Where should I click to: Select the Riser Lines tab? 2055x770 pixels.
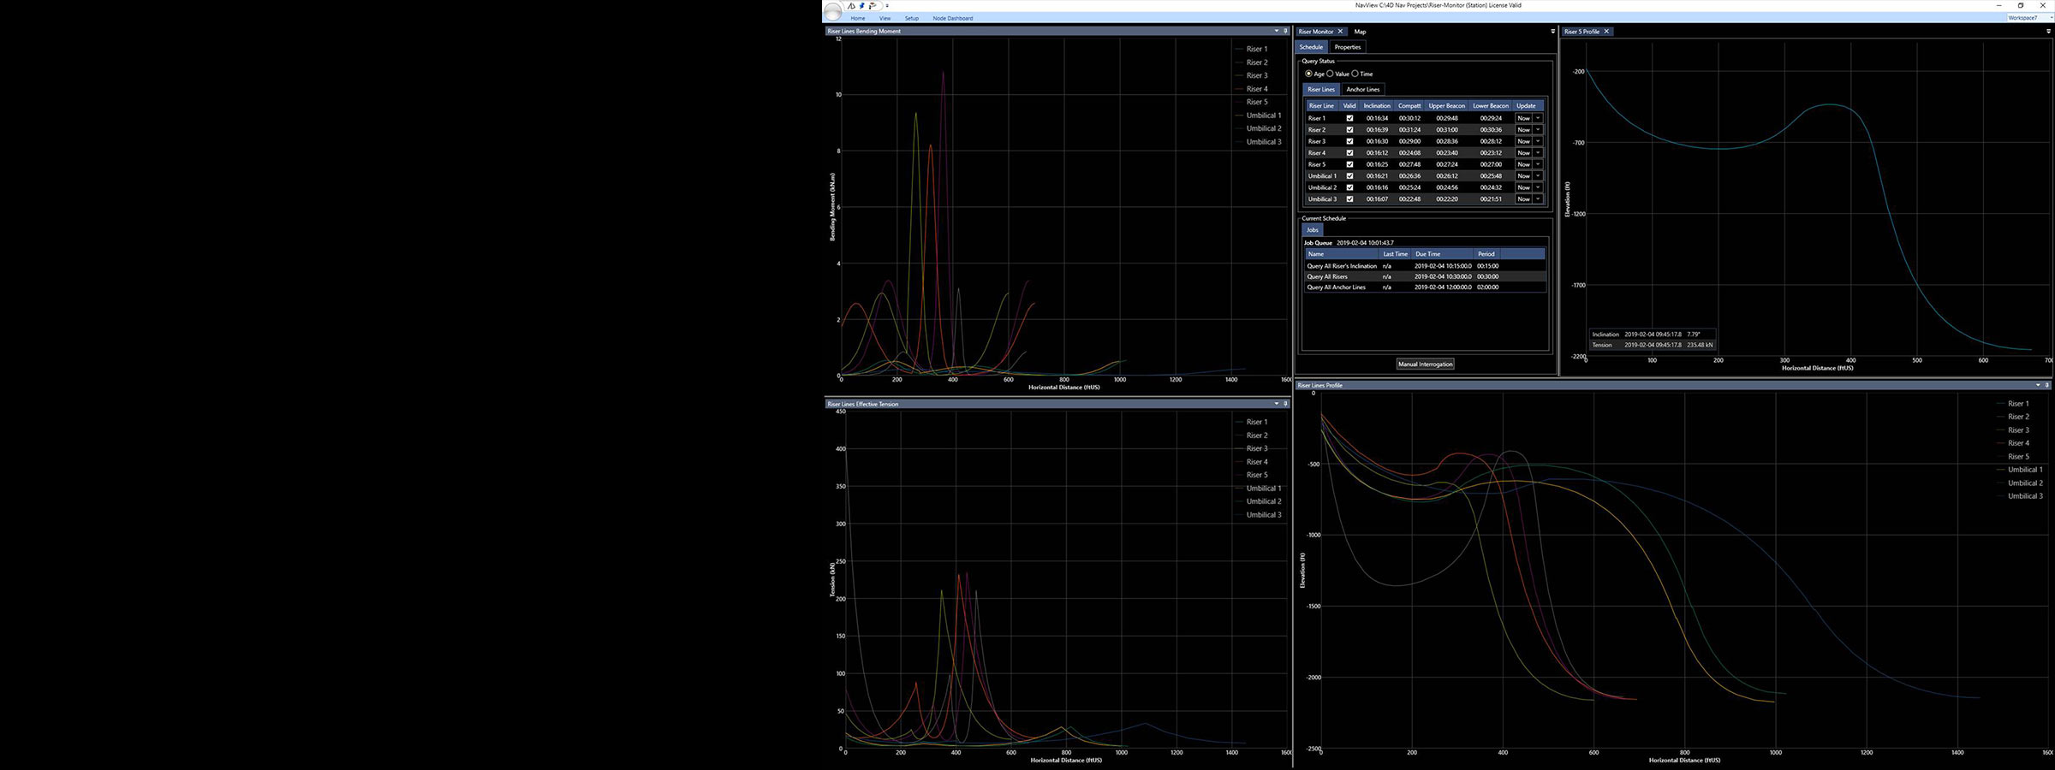click(x=1321, y=89)
